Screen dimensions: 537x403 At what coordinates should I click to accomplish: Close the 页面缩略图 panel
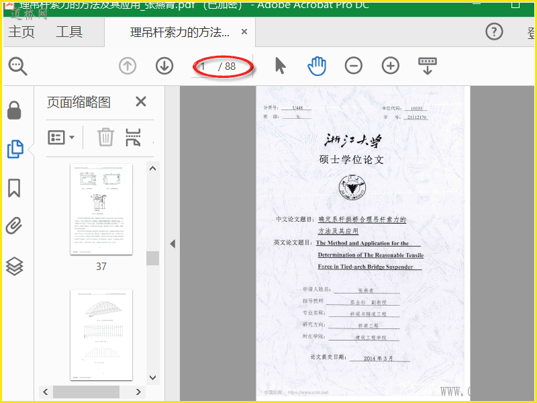(141, 101)
